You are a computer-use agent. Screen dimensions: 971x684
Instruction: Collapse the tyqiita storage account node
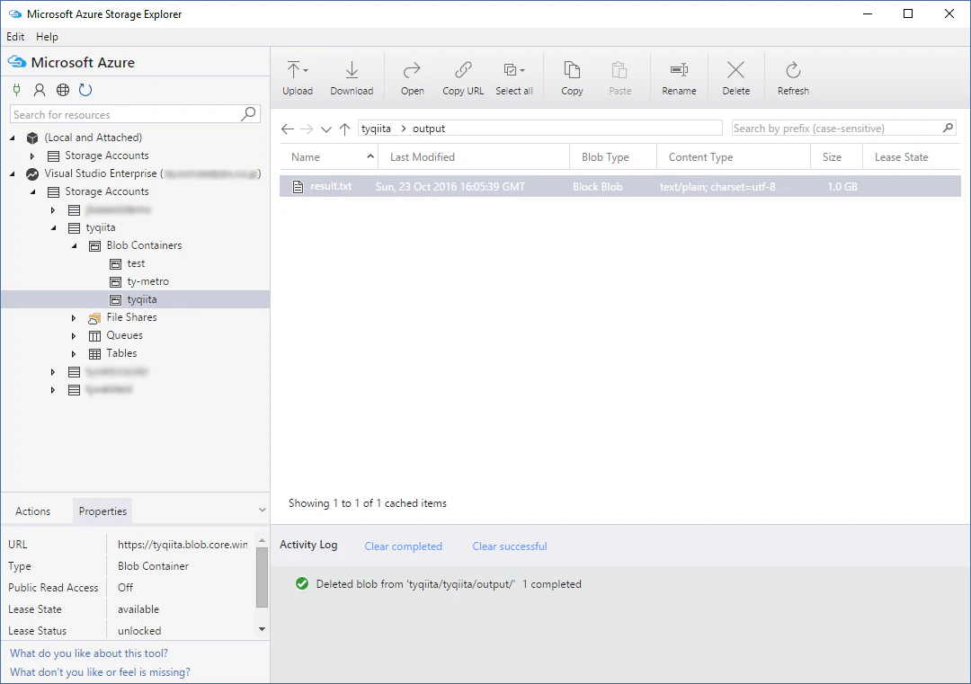pos(53,227)
